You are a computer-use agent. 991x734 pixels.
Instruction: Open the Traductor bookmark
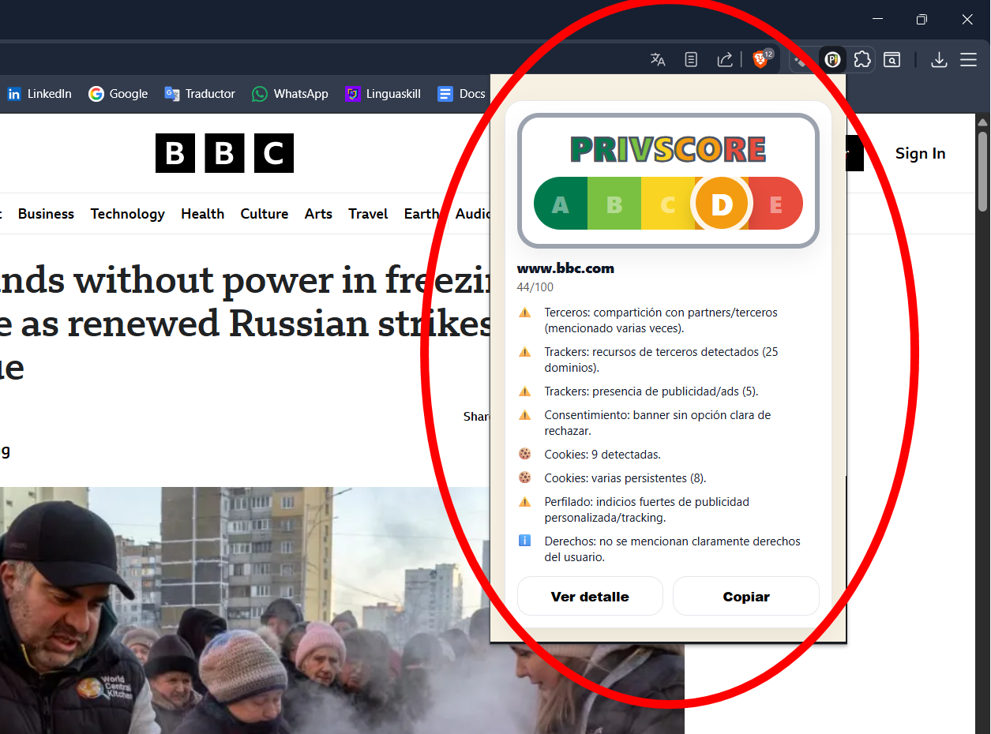[199, 93]
